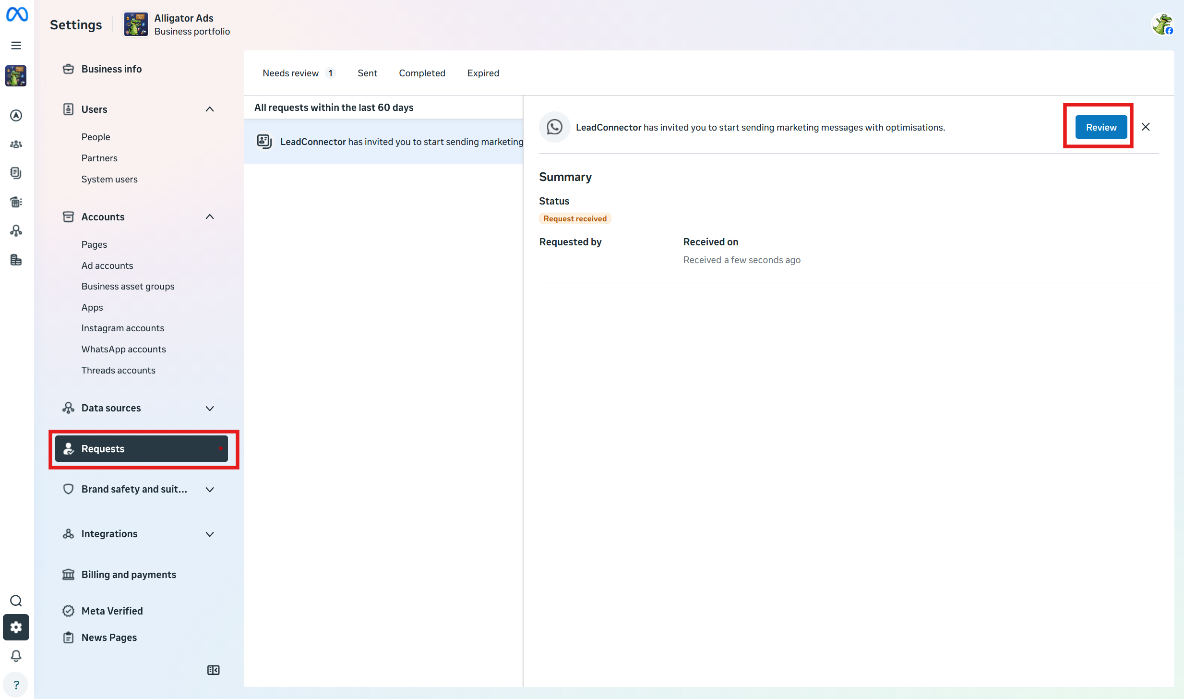Open System users page
This screenshot has height=699, width=1184.
[109, 180]
